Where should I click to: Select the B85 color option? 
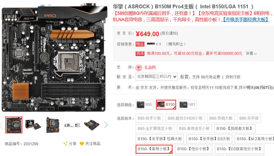pos(145,105)
